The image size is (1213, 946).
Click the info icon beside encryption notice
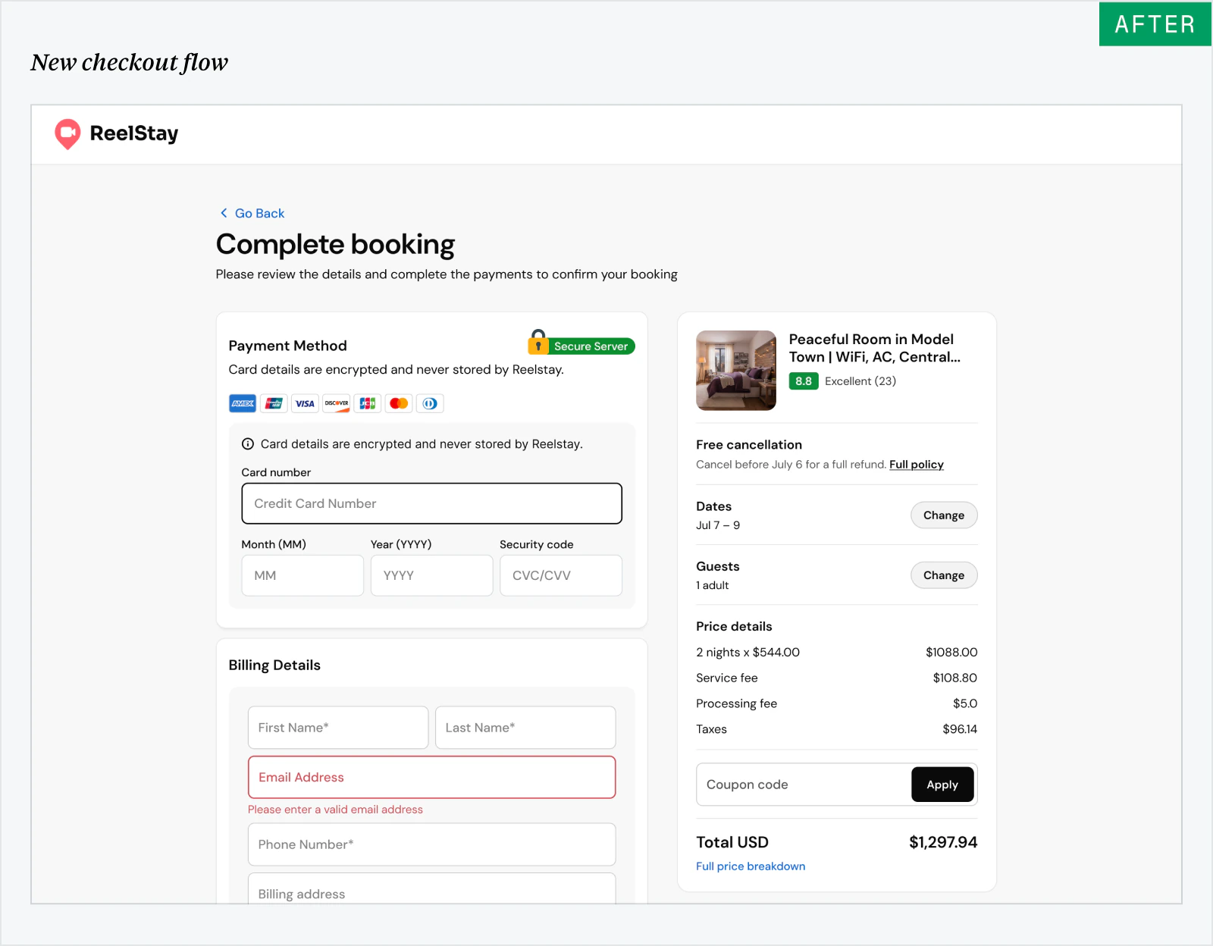point(248,444)
